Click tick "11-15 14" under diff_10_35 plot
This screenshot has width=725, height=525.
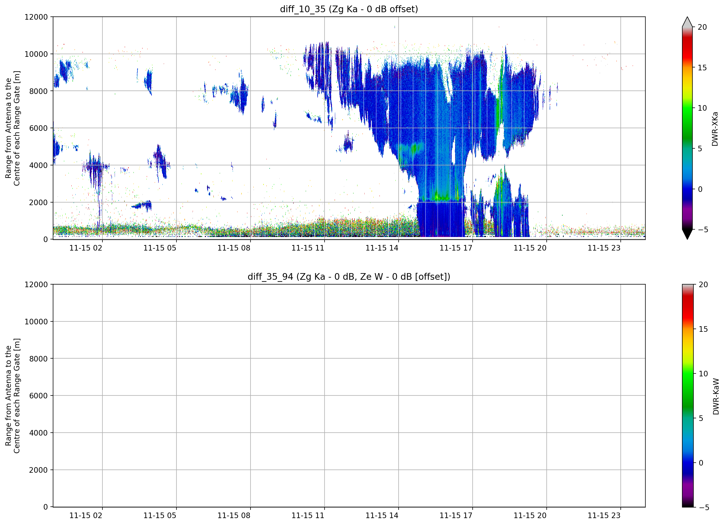(x=382, y=248)
